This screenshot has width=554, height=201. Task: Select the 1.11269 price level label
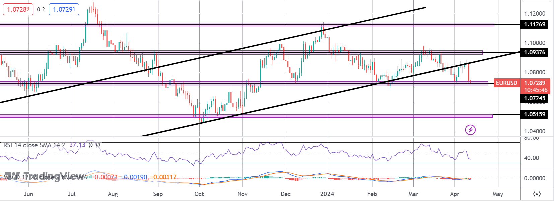click(x=534, y=24)
